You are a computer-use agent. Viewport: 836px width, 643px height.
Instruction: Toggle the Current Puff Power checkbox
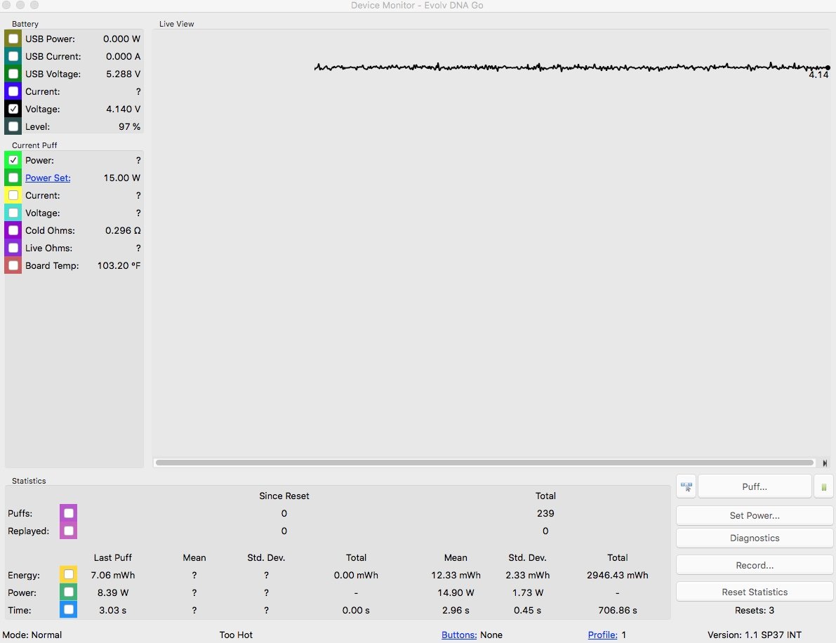(13, 160)
